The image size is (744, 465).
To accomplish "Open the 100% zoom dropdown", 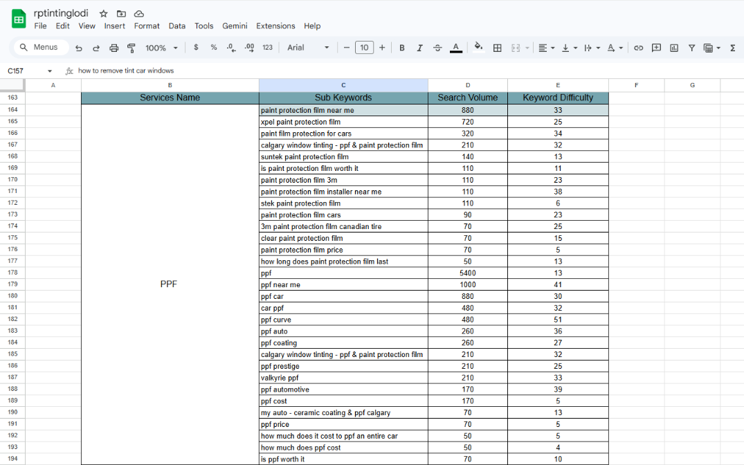I will [x=161, y=48].
